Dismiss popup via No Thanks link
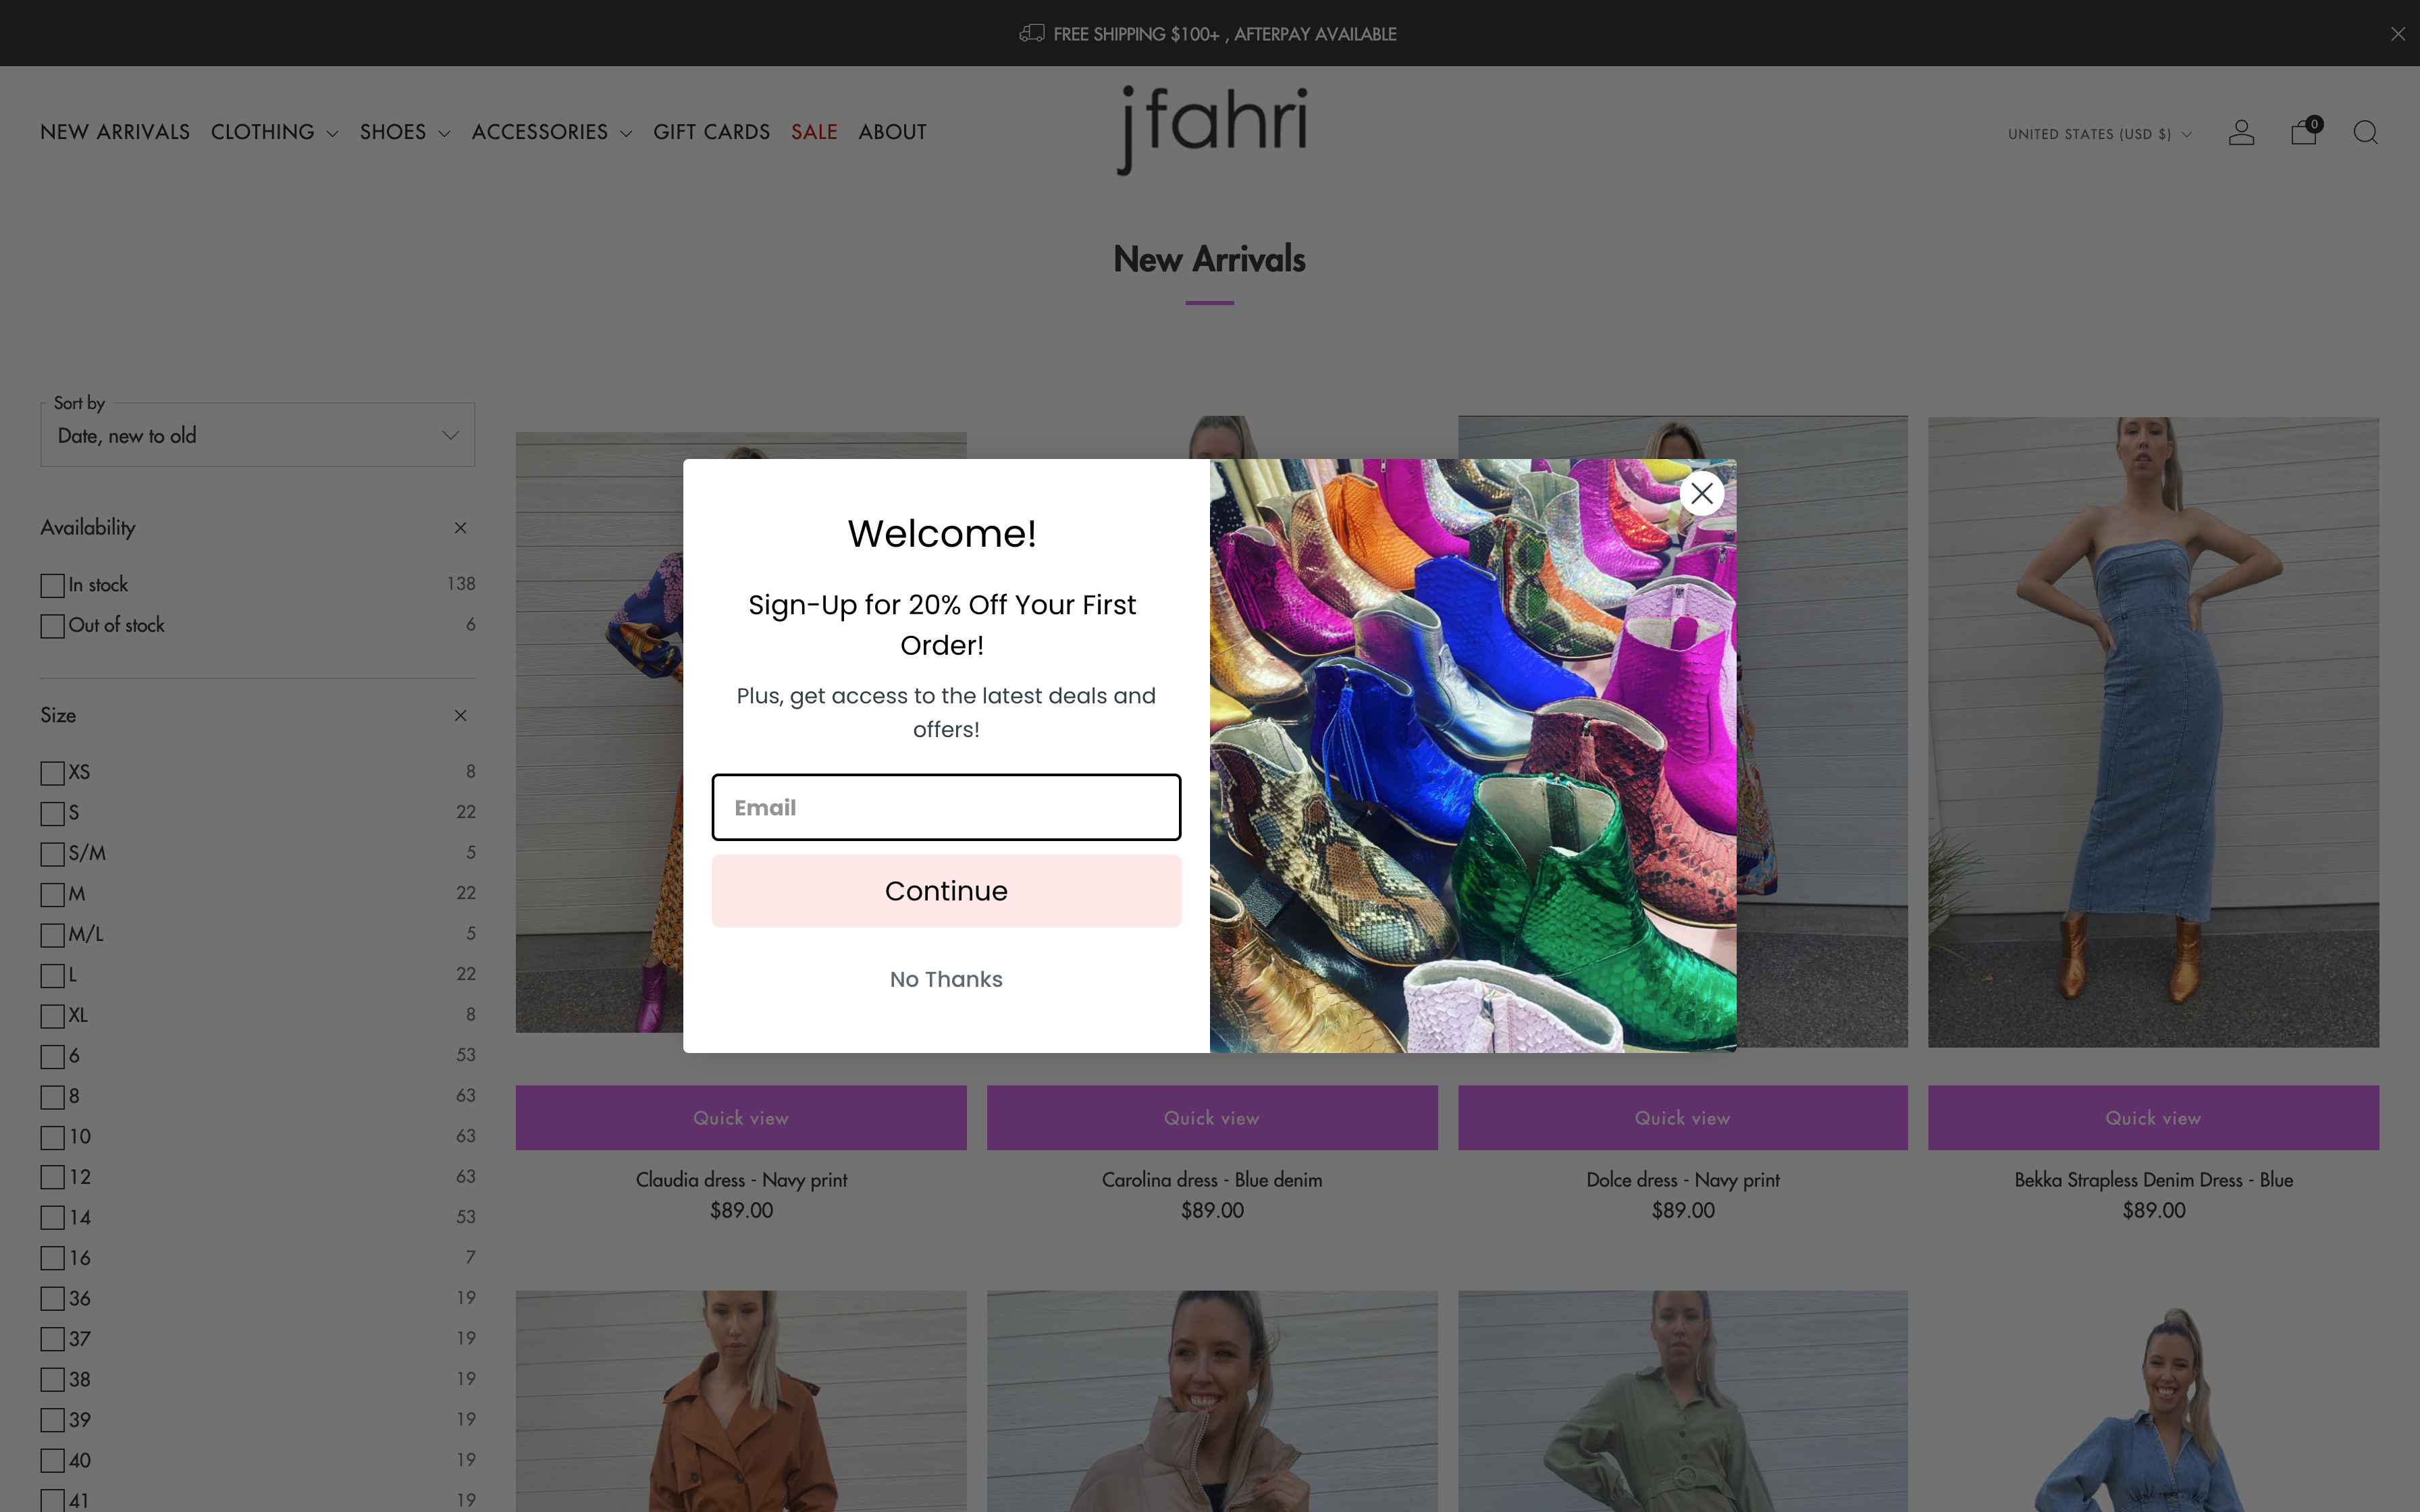Screen dimensions: 2420x1512 coord(945,979)
